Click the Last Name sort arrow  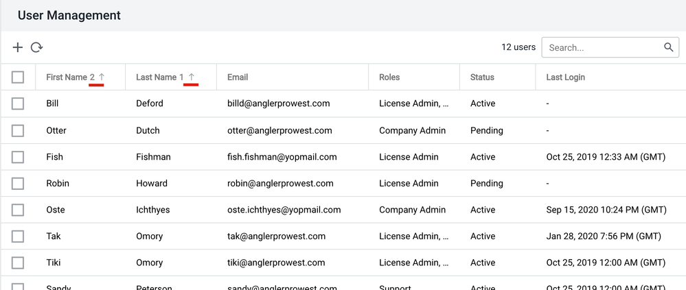(192, 77)
